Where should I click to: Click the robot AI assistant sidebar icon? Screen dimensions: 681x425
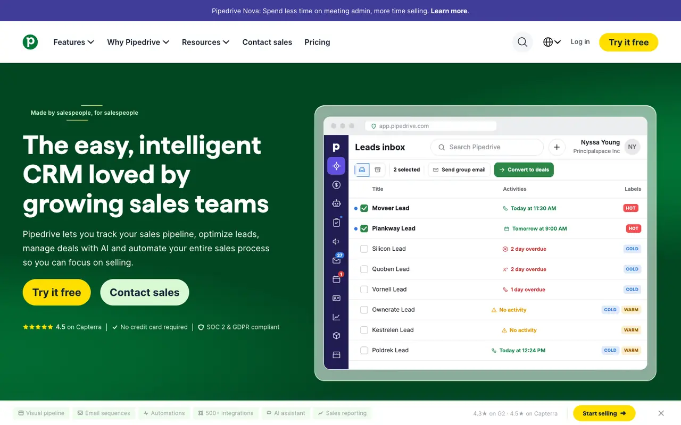tap(336, 203)
